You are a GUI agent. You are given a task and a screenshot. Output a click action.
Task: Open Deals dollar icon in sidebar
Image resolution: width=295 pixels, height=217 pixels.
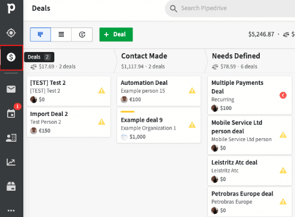pos(11,57)
